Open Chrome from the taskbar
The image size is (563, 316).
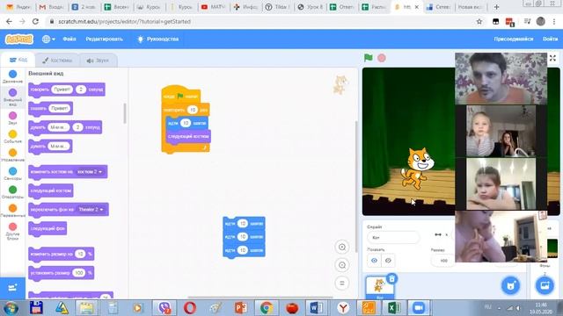pos(267,308)
